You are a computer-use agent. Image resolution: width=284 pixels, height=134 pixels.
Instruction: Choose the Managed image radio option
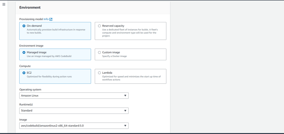coord(24,52)
